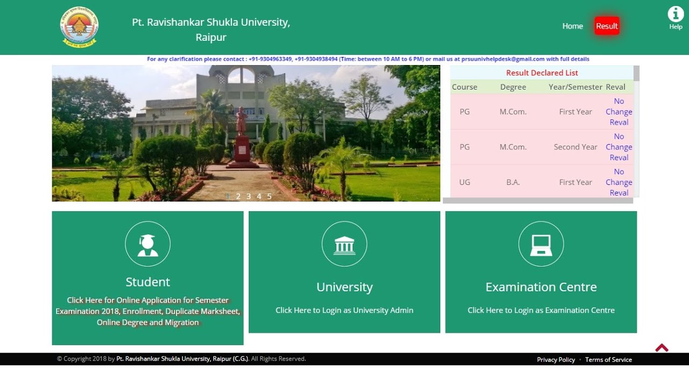This screenshot has width=689, height=387.
Task: Click 'Click Here to Login as Examination Centre'
Action: point(541,310)
